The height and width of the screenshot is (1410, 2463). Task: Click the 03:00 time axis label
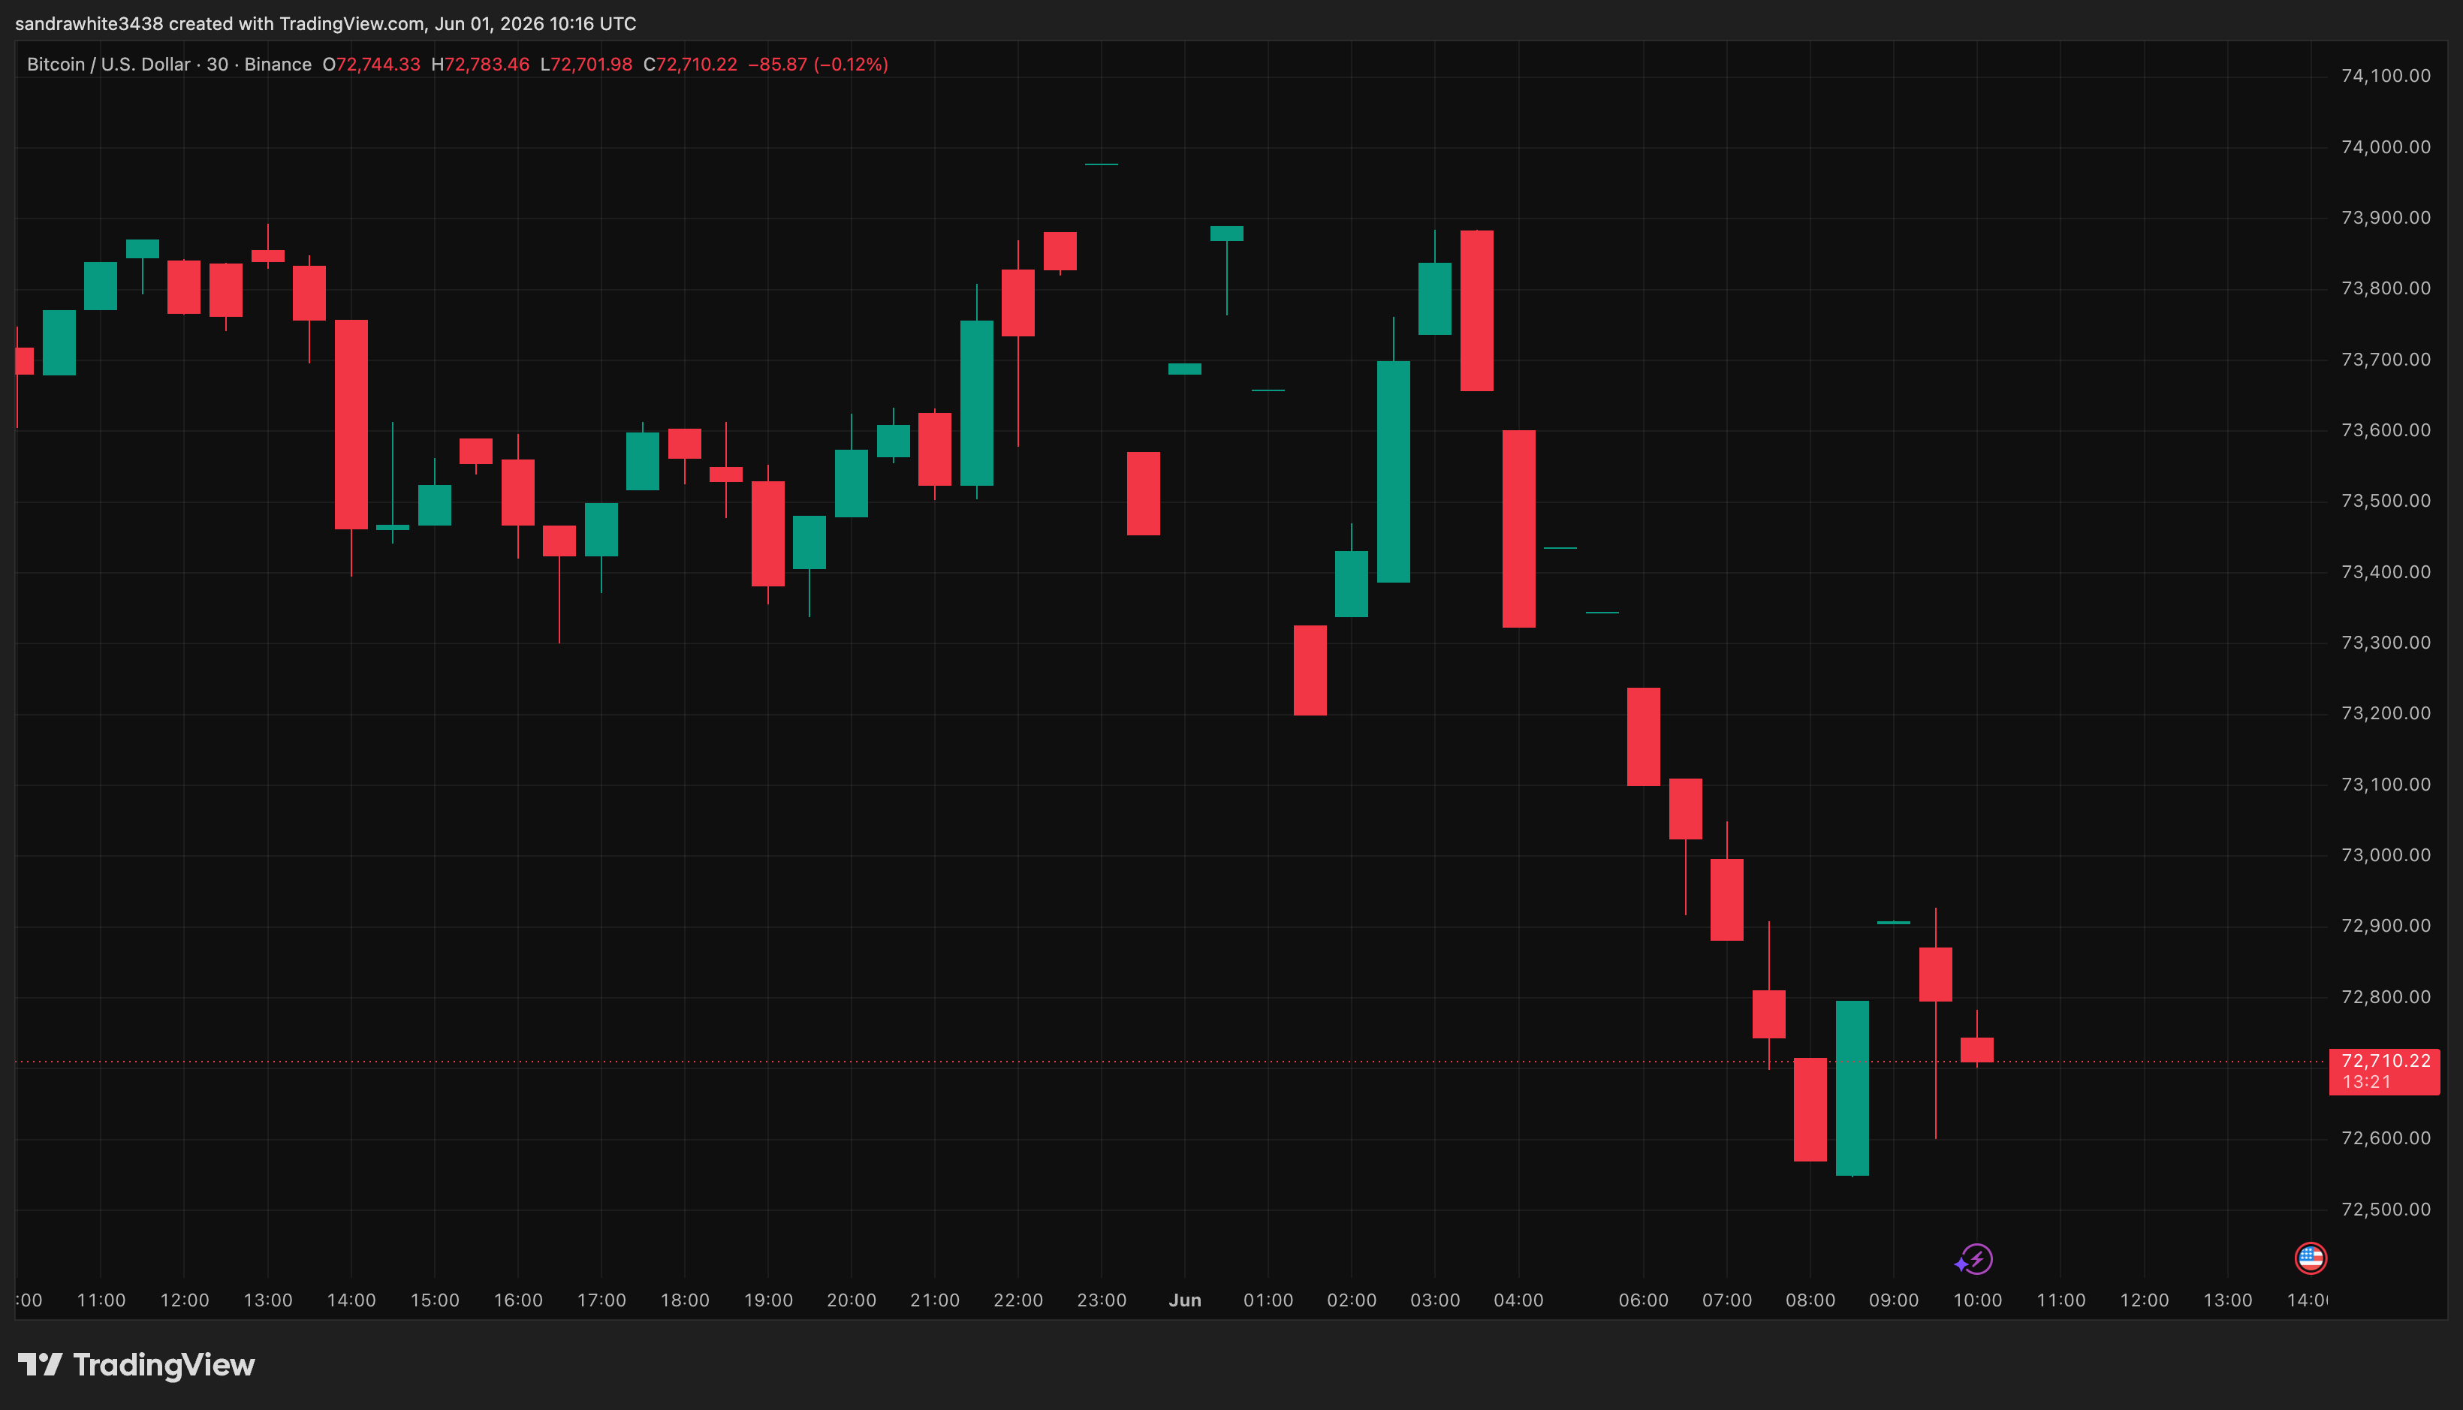(x=1434, y=1300)
